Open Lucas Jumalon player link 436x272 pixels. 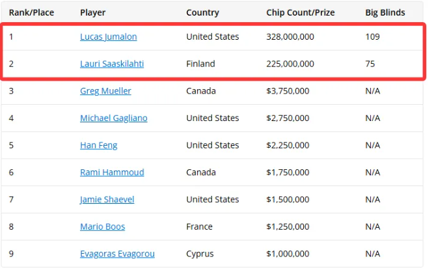tap(109, 36)
